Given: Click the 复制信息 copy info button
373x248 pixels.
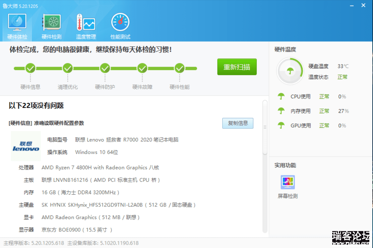Looking at the screenshot, I should pos(238,123).
